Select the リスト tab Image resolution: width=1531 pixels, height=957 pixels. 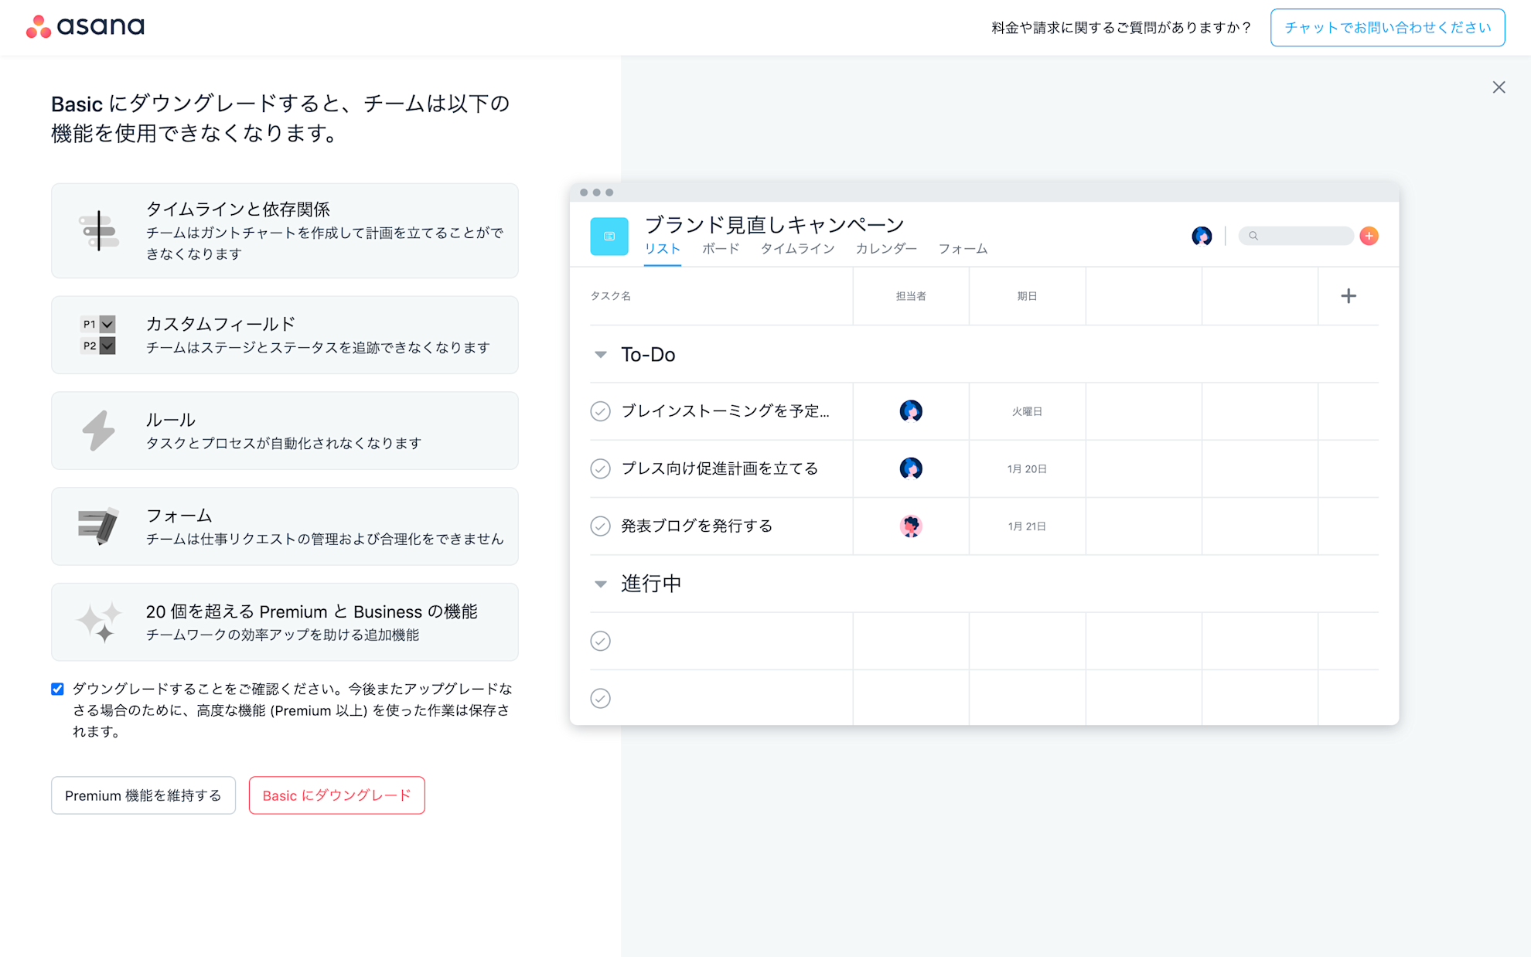pyautogui.click(x=663, y=249)
